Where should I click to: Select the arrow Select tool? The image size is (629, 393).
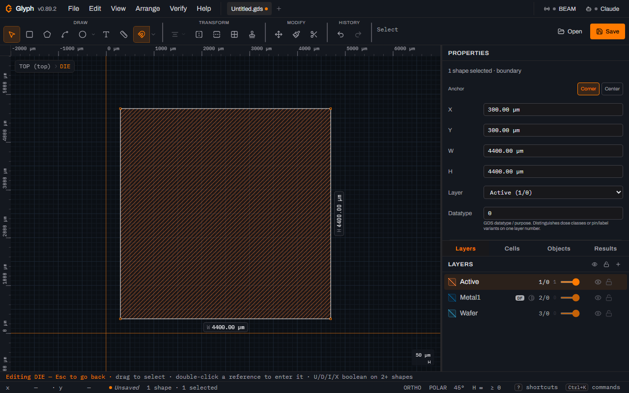12,34
